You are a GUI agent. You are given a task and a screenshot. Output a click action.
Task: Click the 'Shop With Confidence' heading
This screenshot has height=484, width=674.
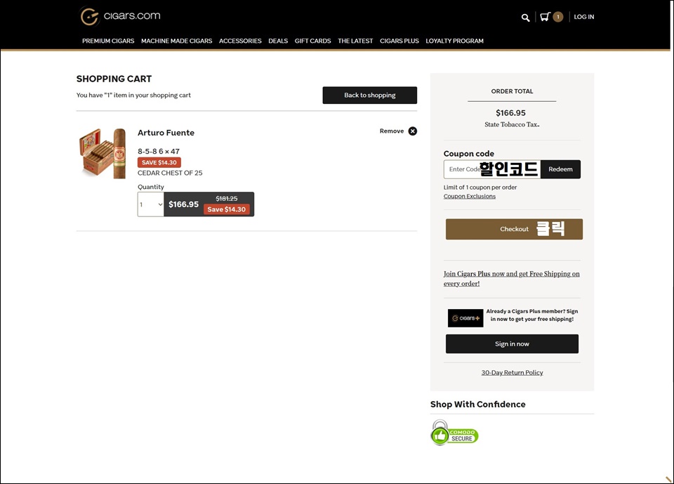tap(478, 404)
